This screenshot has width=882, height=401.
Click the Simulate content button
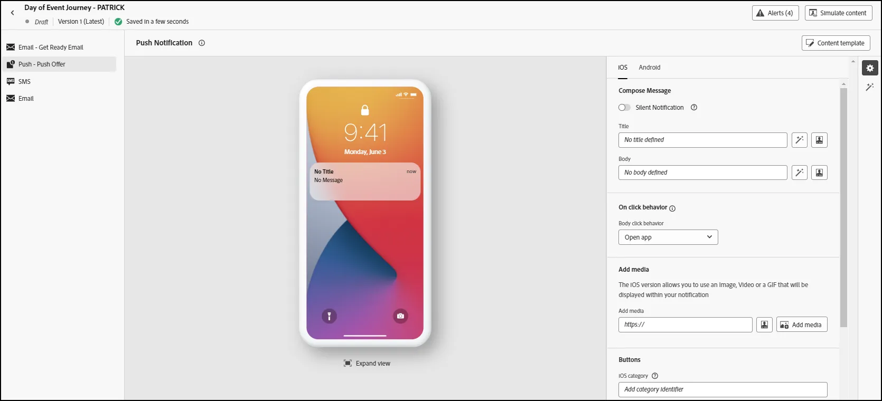point(838,13)
